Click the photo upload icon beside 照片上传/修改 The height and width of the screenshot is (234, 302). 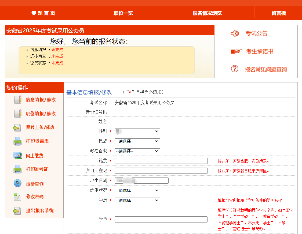point(17,127)
